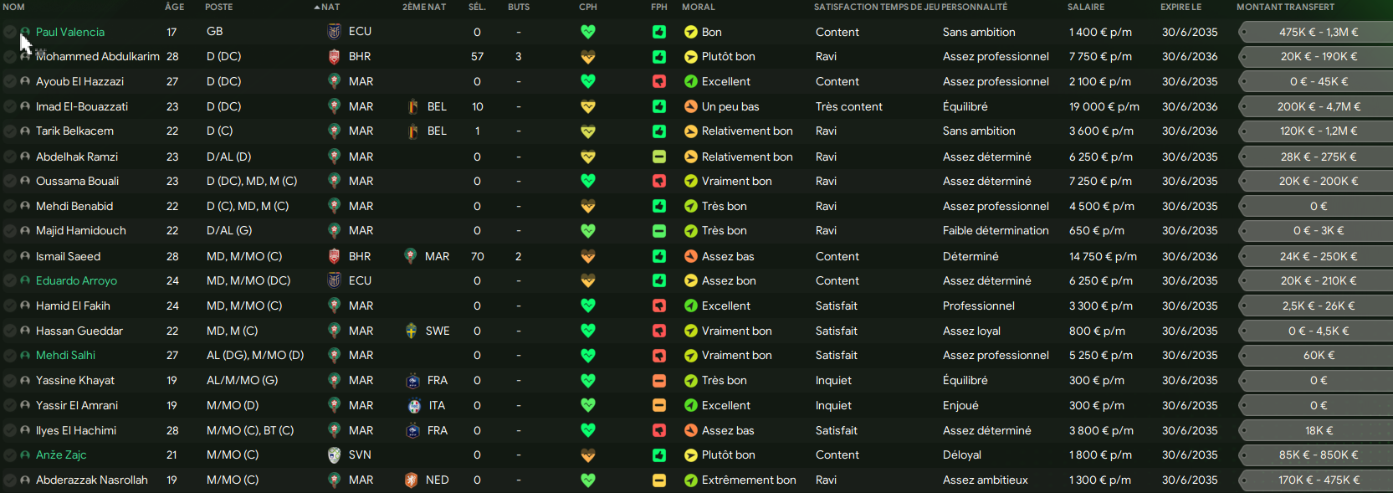Click Ismail Saeed's Bahrain flag icon
Screen dimensions: 1393x493
(x=334, y=256)
